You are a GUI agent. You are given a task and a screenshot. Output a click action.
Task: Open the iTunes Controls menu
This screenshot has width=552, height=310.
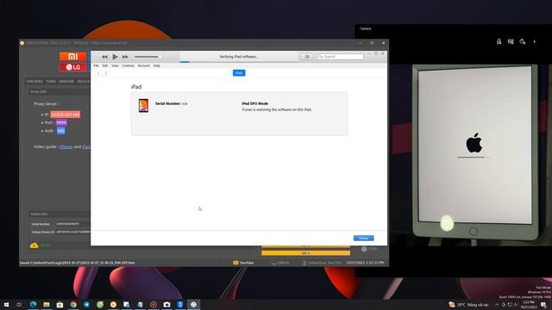pyautogui.click(x=129, y=65)
